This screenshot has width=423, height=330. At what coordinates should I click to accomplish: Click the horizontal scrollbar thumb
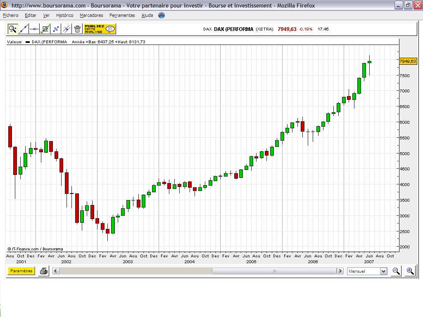pyautogui.click(x=274, y=271)
